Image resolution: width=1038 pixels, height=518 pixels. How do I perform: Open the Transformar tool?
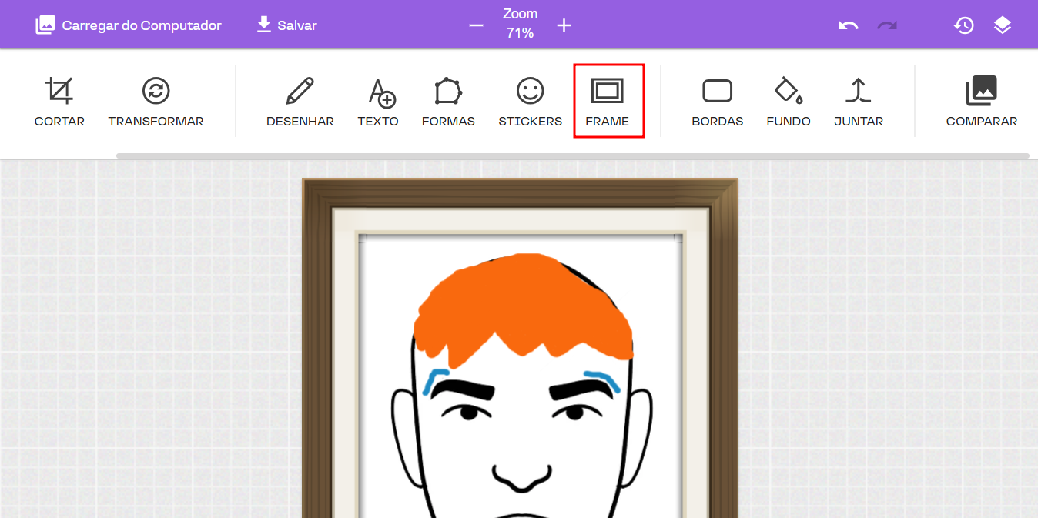coord(156,101)
